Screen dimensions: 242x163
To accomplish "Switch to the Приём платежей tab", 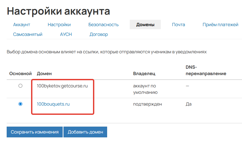I will pos(220,24).
